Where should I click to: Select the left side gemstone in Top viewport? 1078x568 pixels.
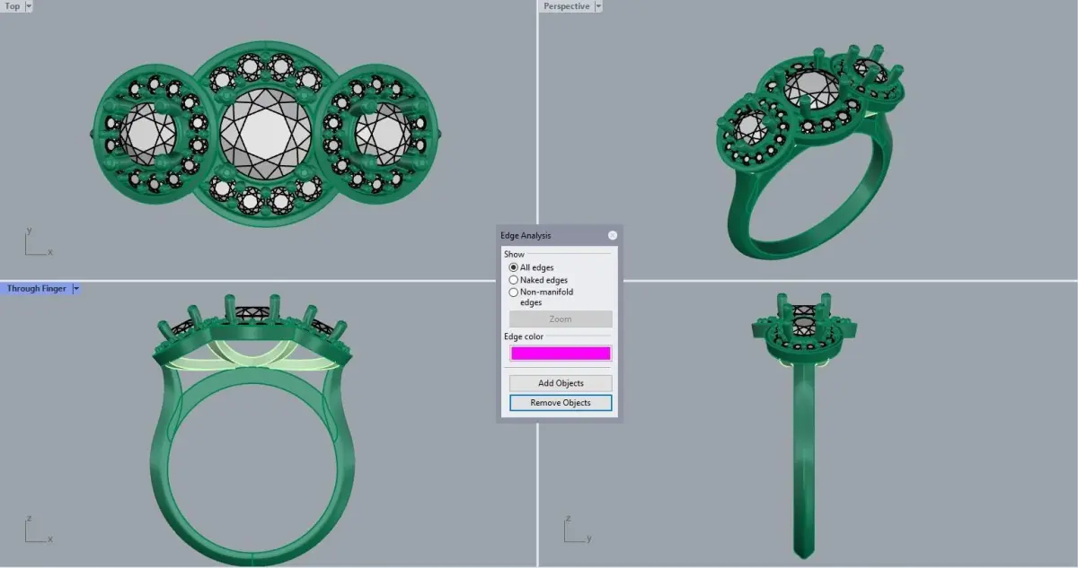(148, 135)
